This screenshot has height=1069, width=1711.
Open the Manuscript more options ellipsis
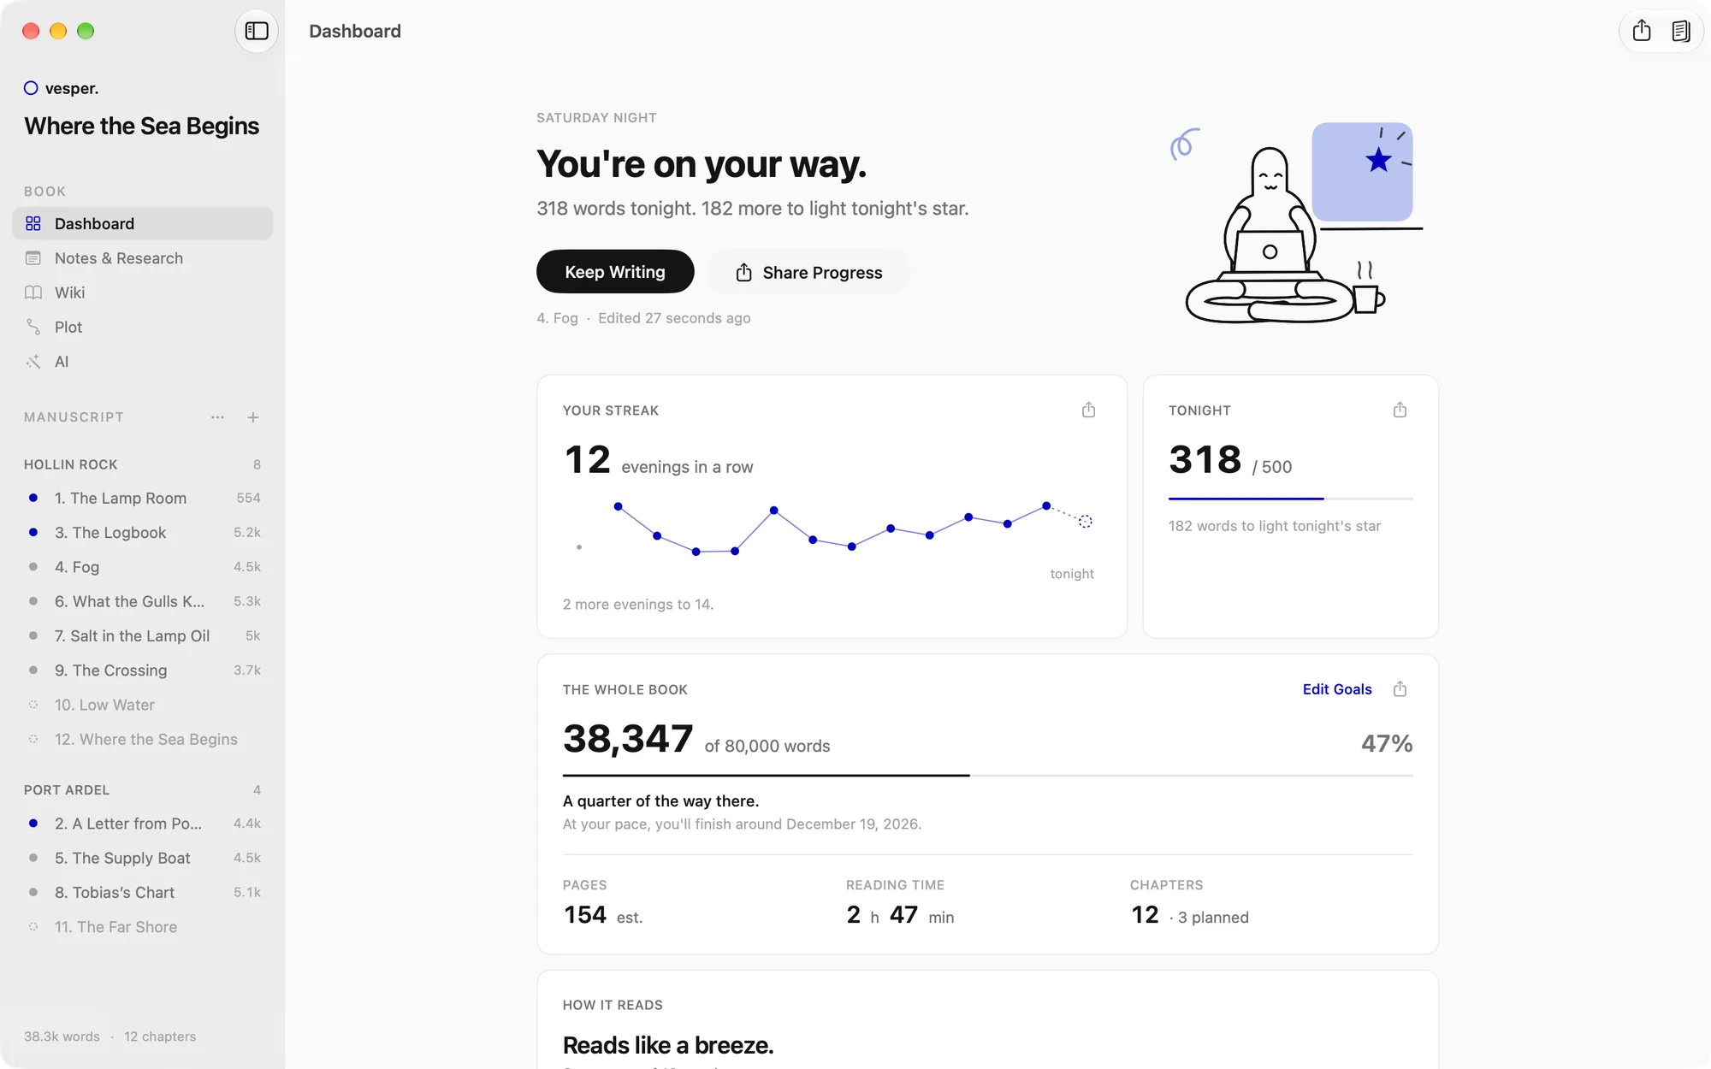point(217,417)
